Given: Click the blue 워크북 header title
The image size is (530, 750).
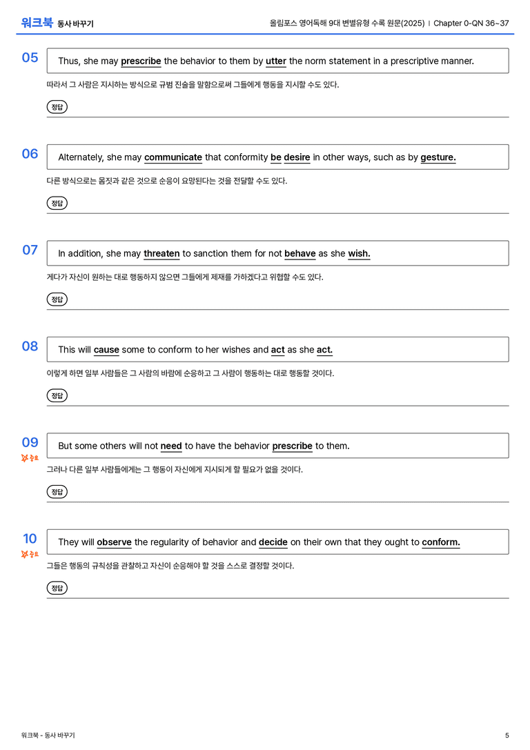Looking at the screenshot, I should click(37, 23).
